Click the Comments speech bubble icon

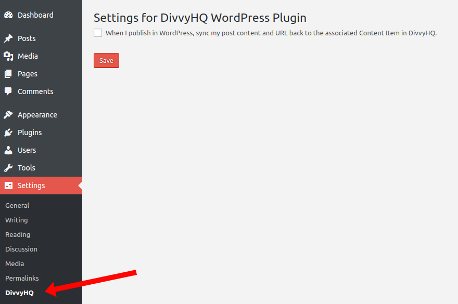[8, 91]
